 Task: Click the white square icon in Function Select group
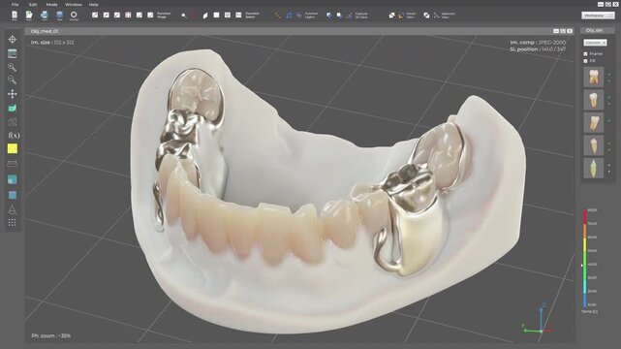coord(216,16)
